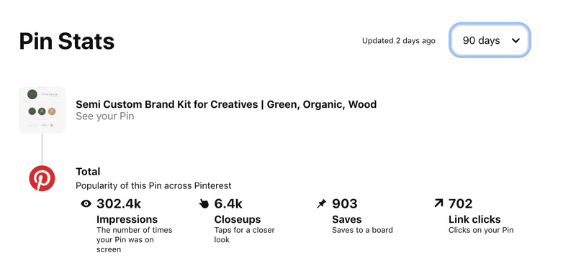Click the pushpin icon beside Saves
The image size is (576, 263).
[x=321, y=203]
